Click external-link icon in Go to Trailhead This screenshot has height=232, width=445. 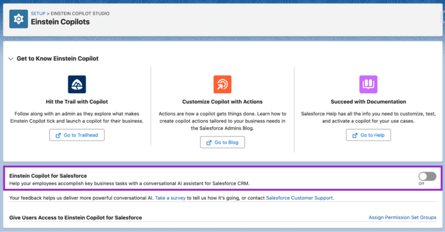(x=58, y=135)
